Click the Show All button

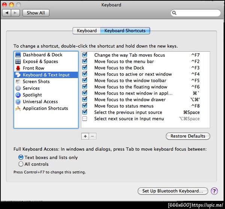click(36, 13)
